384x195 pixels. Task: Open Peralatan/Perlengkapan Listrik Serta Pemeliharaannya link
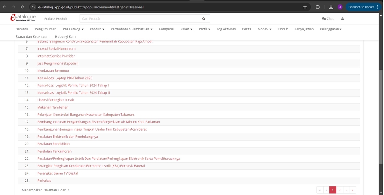[x=108, y=159]
